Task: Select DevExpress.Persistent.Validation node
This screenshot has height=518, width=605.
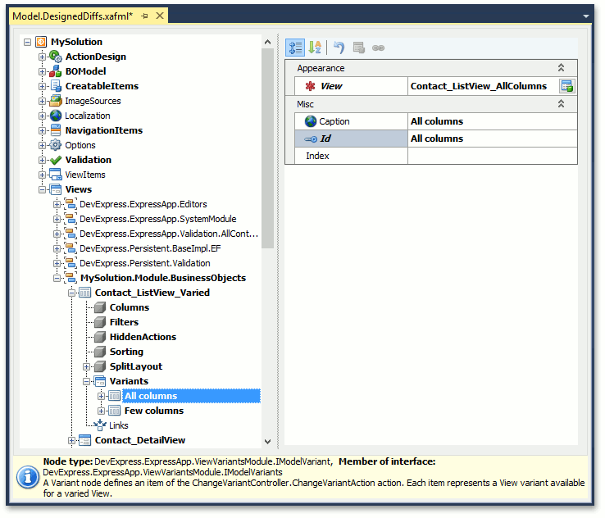Action: point(144,263)
